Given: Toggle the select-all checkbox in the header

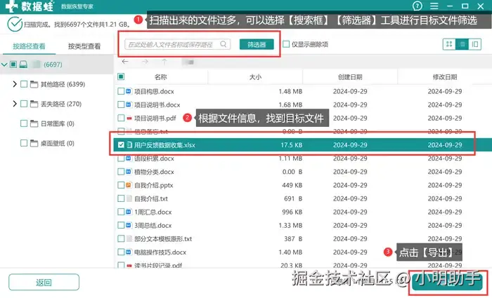Looking at the screenshot, I should pos(121,76).
